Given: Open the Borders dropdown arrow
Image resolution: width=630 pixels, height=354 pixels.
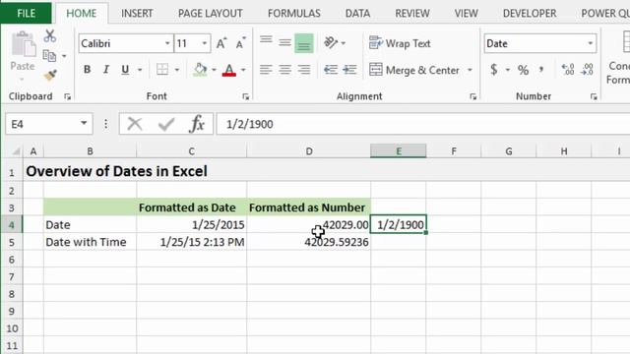Looking at the screenshot, I should point(177,70).
